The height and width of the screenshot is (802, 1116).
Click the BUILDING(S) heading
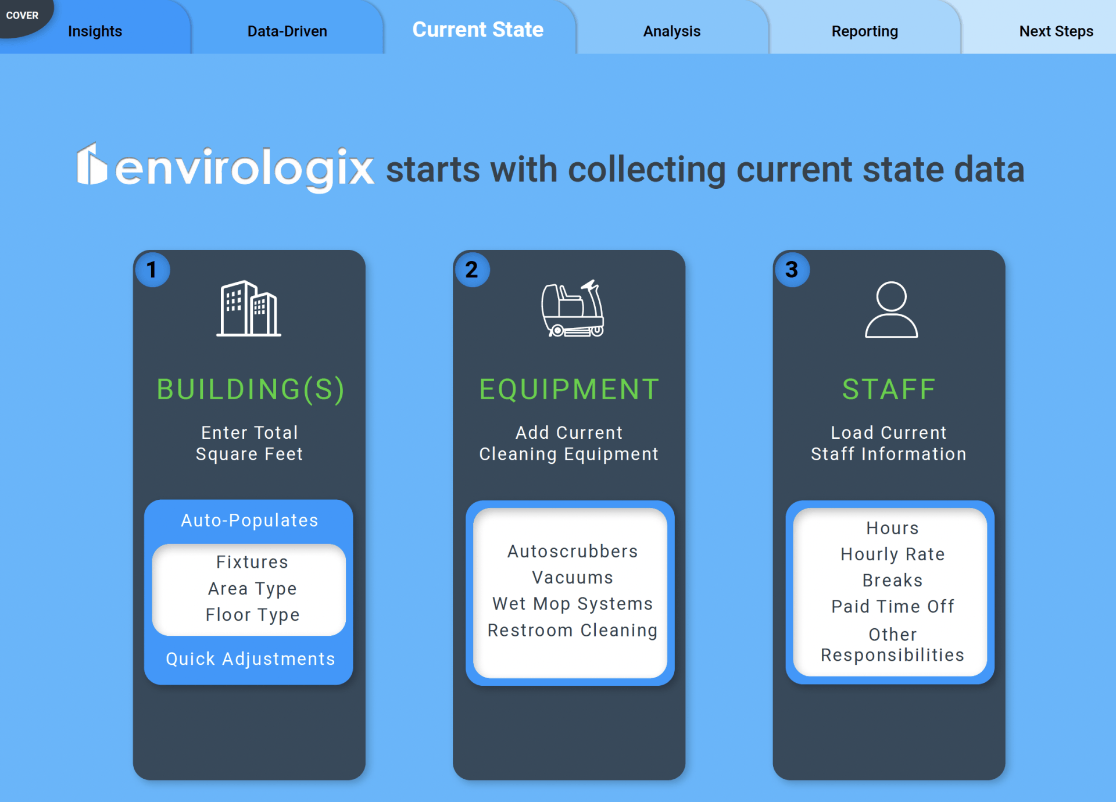[251, 389]
